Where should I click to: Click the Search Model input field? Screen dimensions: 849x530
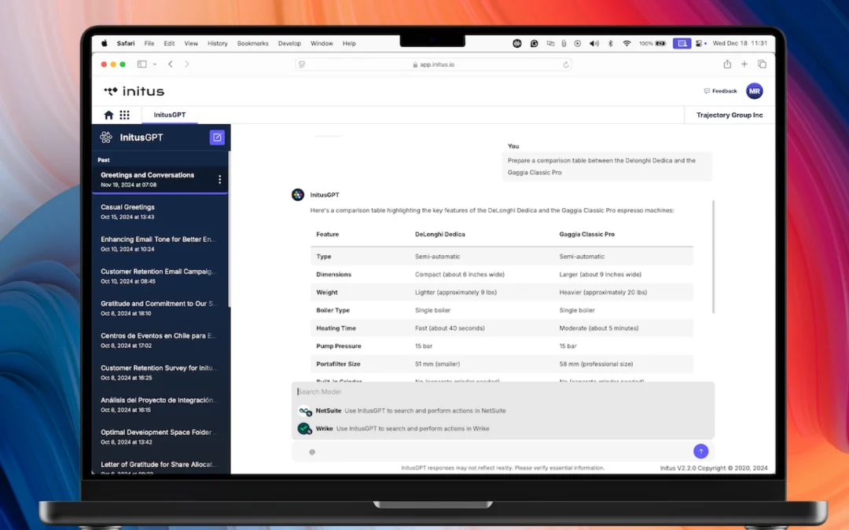point(502,392)
